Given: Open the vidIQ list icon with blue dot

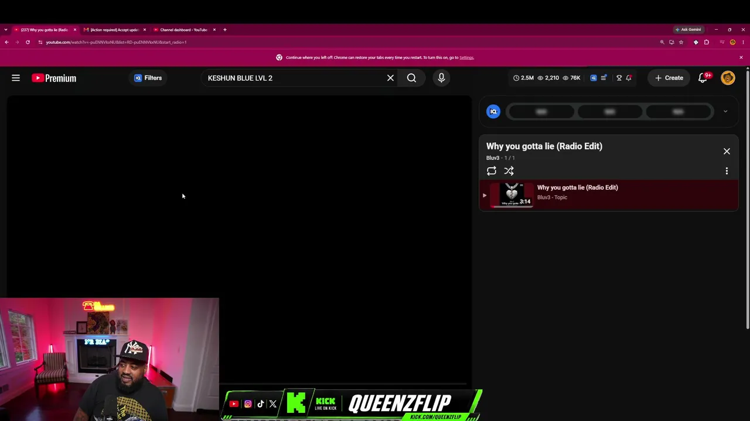Looking at the screenshot, I should (604, 78).
